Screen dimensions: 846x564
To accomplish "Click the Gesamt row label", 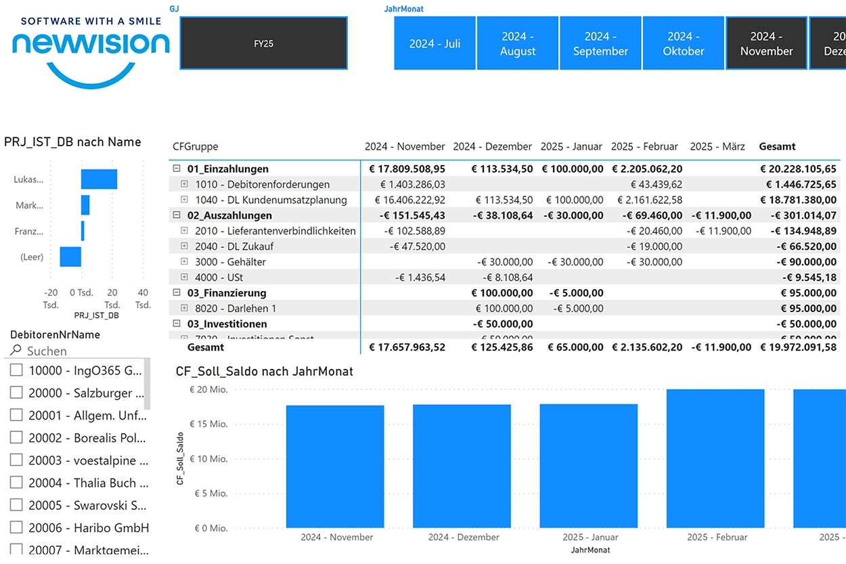I will click(206, 347).
